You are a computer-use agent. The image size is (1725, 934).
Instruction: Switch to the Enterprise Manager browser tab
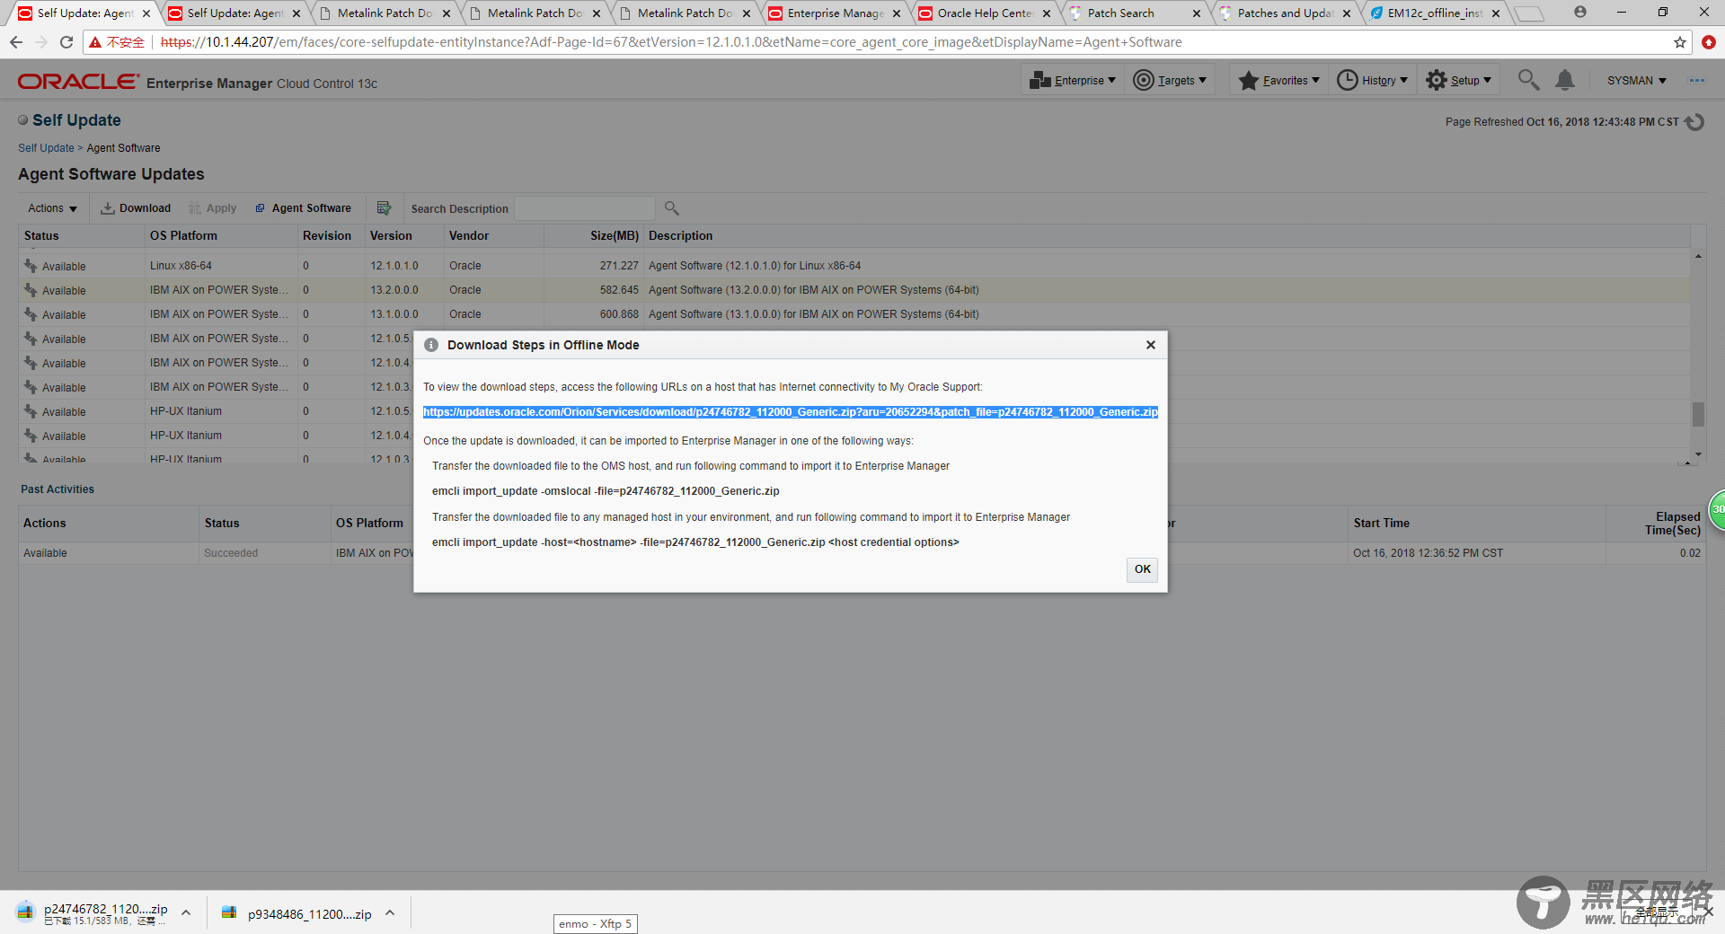[834, 13]
